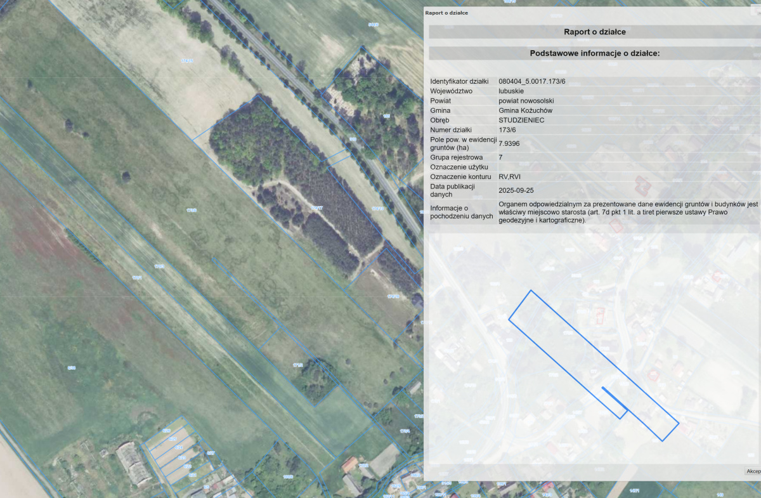Click the STUDZIENIEC precinct value
The width and height of the screenshot is (761, 498).
tap(521, 120)
